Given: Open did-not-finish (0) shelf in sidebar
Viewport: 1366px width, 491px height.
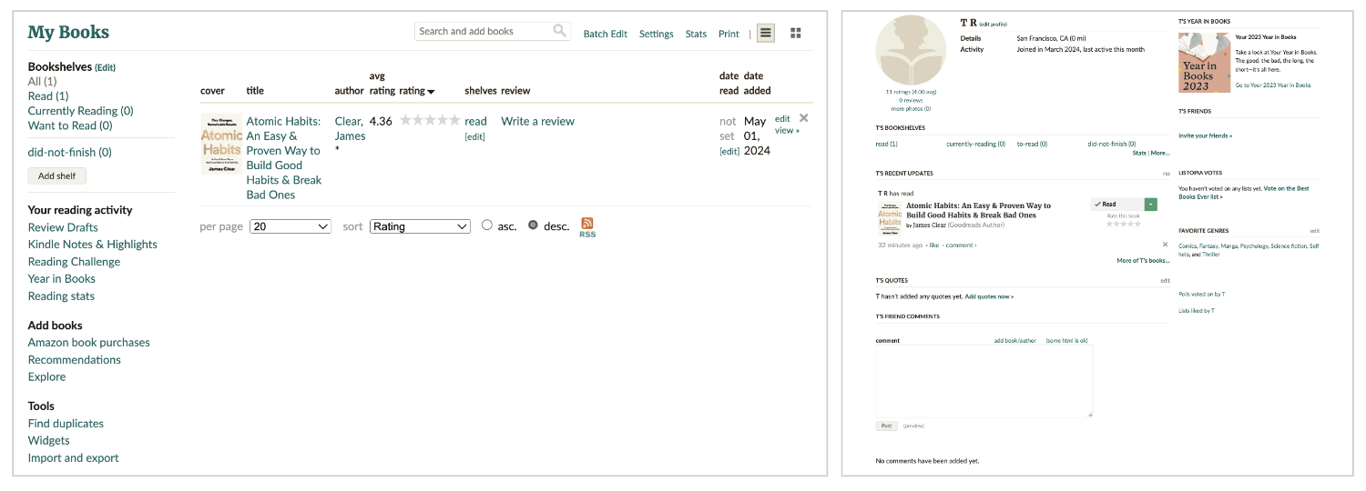Looking at the screenshot, I should (70, 152).
